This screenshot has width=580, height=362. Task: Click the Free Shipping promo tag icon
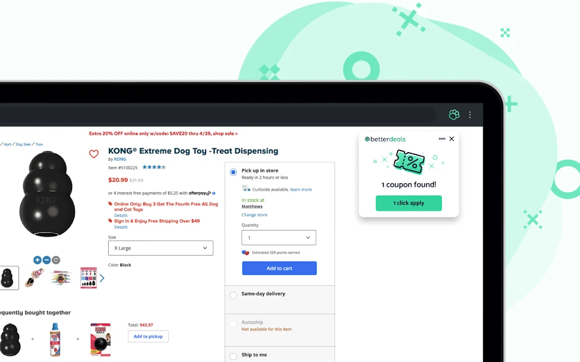pyautogui.click(x=110, y=221)
